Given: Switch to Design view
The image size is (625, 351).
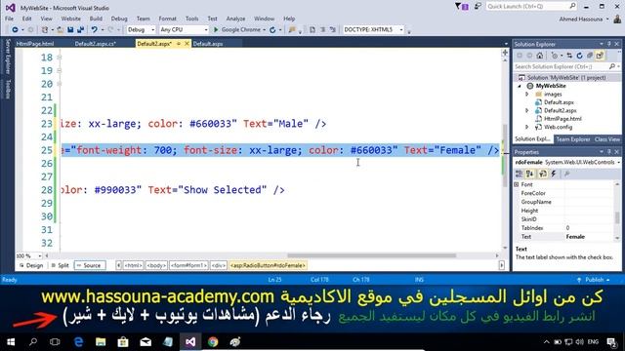Looking at the screenshot, I should pyautogui.click(x=31, y=265).
